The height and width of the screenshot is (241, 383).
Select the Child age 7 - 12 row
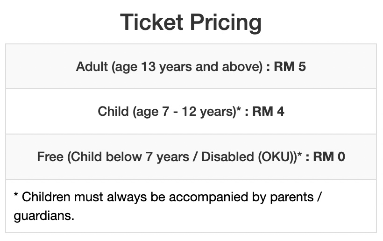(x=191, y=112)
